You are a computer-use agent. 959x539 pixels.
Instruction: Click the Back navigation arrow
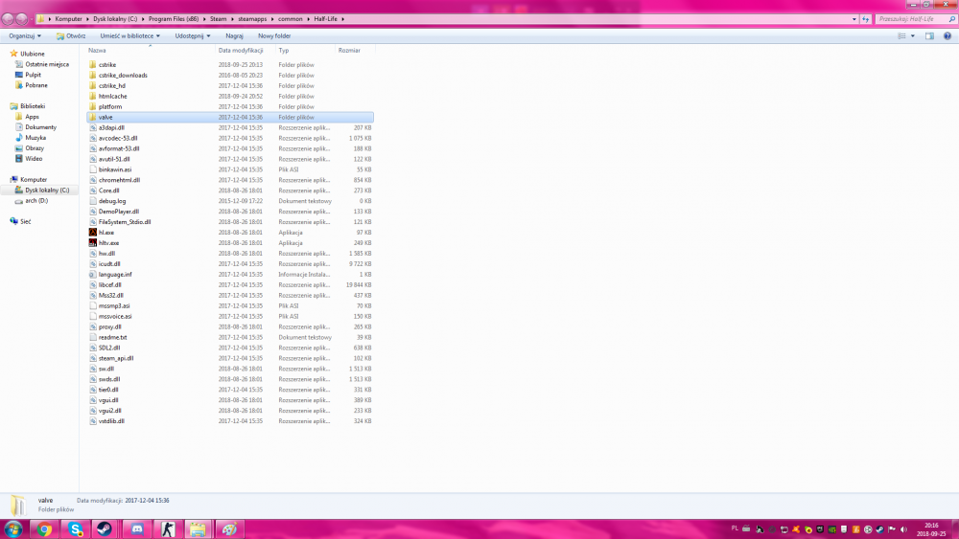9,18
